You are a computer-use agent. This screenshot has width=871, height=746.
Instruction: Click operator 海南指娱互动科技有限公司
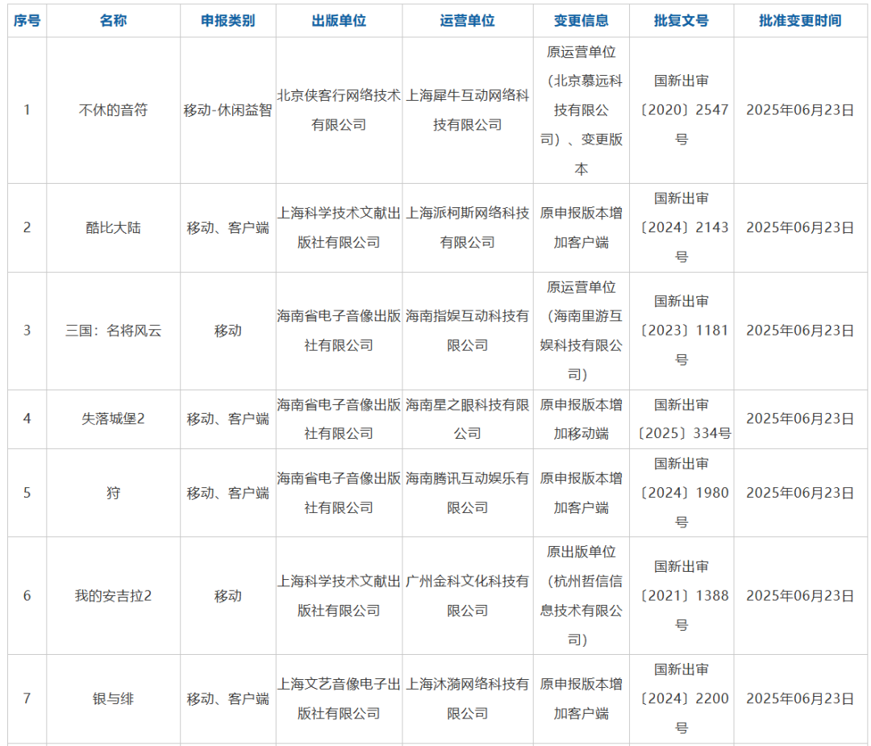point(467,331)
